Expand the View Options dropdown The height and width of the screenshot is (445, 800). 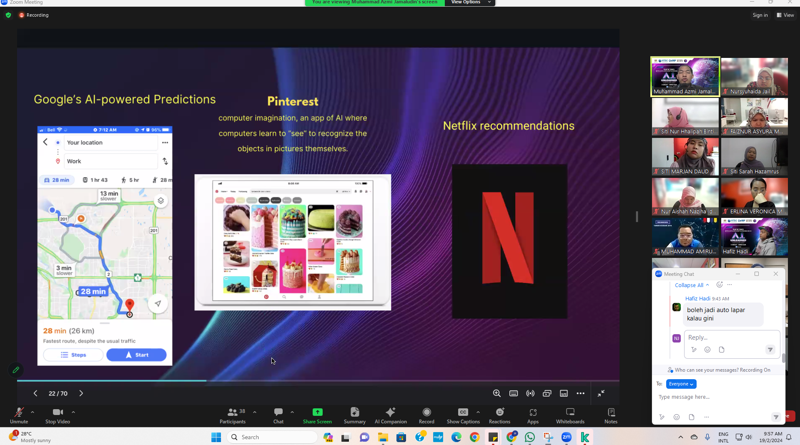tap(470, 2)
